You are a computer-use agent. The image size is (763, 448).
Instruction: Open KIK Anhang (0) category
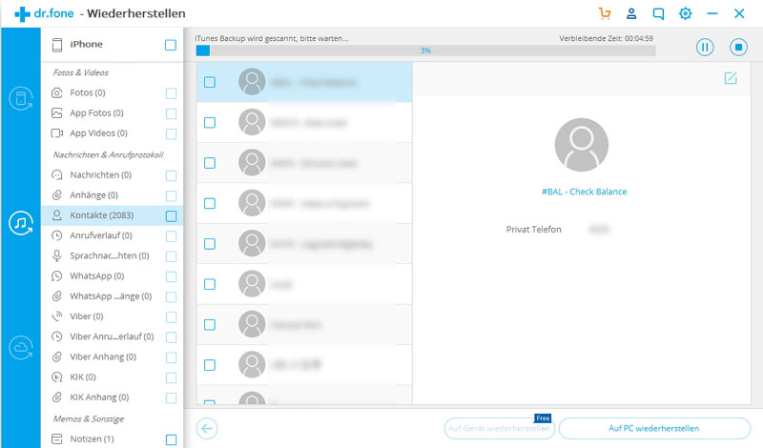pyautogui.click(x=112, y=397)
